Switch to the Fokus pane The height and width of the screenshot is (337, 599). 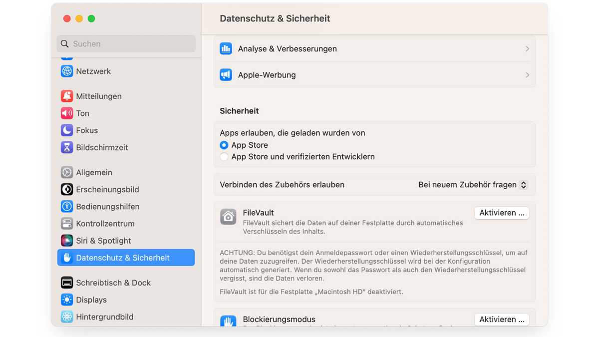click(126, 130)
